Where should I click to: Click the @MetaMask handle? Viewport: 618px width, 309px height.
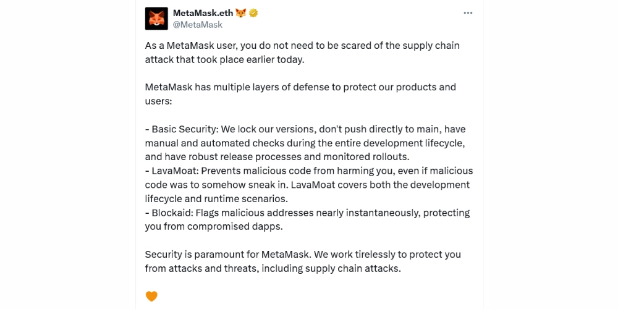click(198, 25)
